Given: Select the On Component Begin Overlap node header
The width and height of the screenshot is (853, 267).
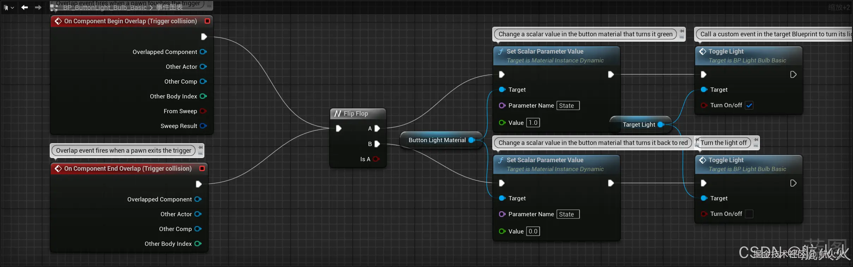Looking at the screenshot, I should click(x=132, y=21).
